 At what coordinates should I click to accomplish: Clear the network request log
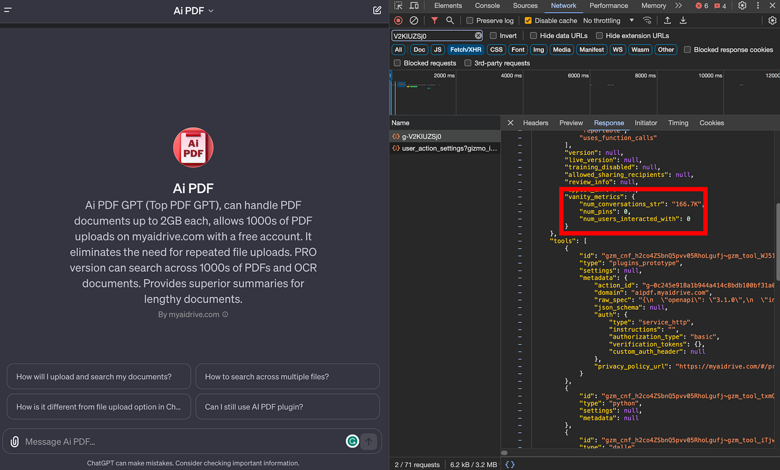414,20
